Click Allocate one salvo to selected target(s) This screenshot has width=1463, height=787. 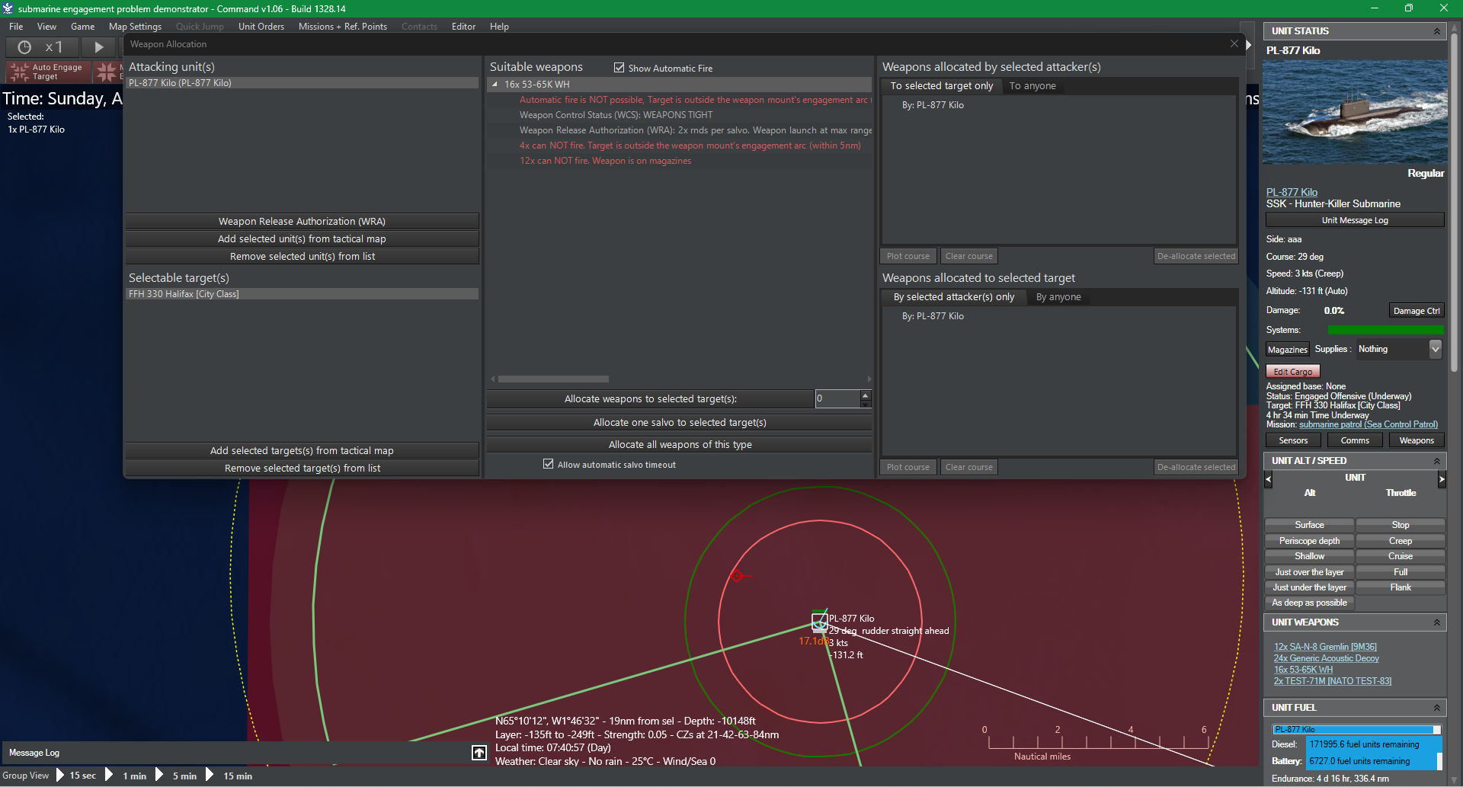click(x=678, y=422)
